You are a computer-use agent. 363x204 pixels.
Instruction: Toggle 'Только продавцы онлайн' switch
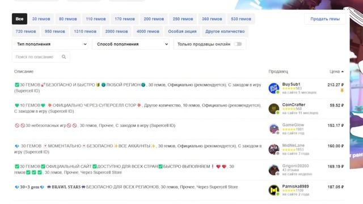tap(238, 44)
